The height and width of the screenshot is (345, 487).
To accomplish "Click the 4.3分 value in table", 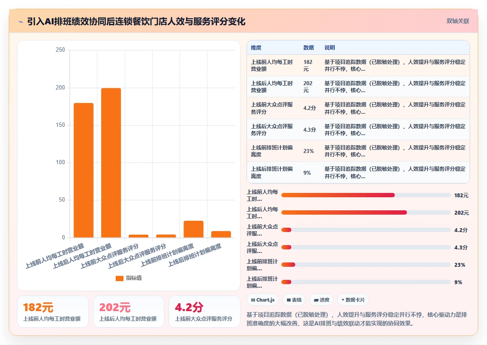I will tap(310, 129).
